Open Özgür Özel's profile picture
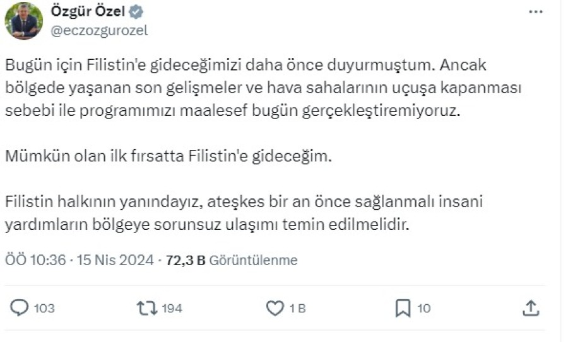This screenshot has height=342, width=568. 23,21
